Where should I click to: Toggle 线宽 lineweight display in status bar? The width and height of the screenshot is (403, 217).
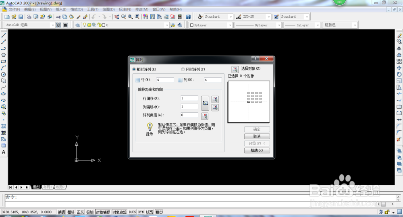[150, 212]
